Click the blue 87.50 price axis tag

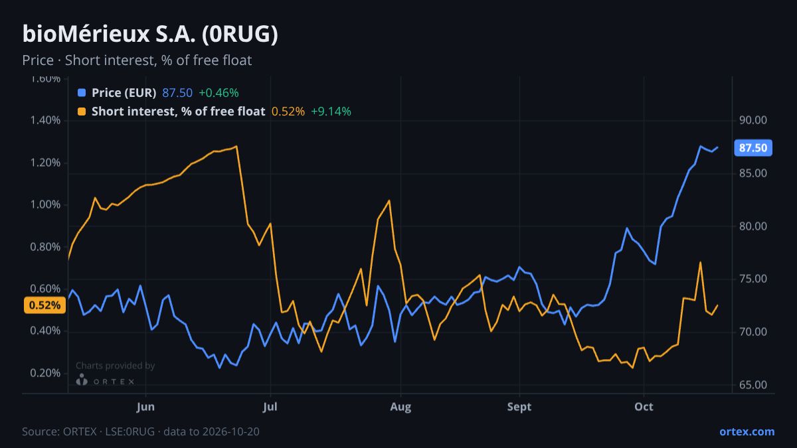click(753, 148)
